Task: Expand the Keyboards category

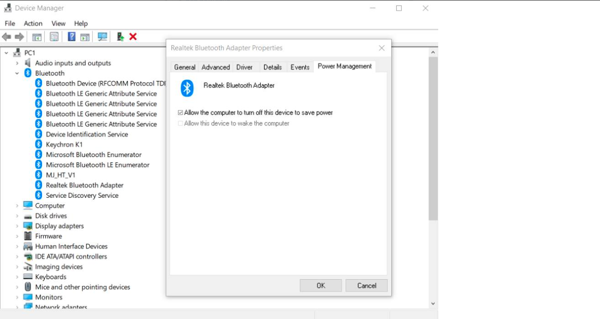Action: 17,277
